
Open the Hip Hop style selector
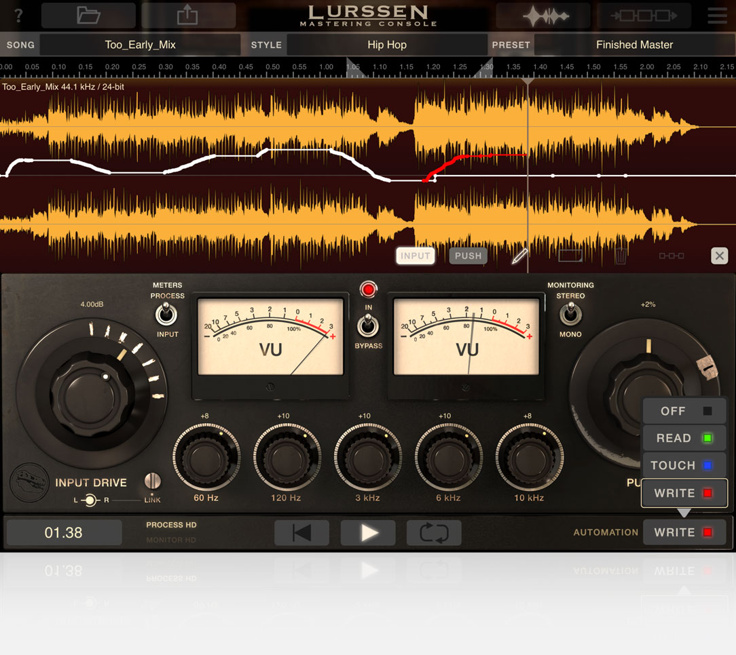(x=387, y=45)
